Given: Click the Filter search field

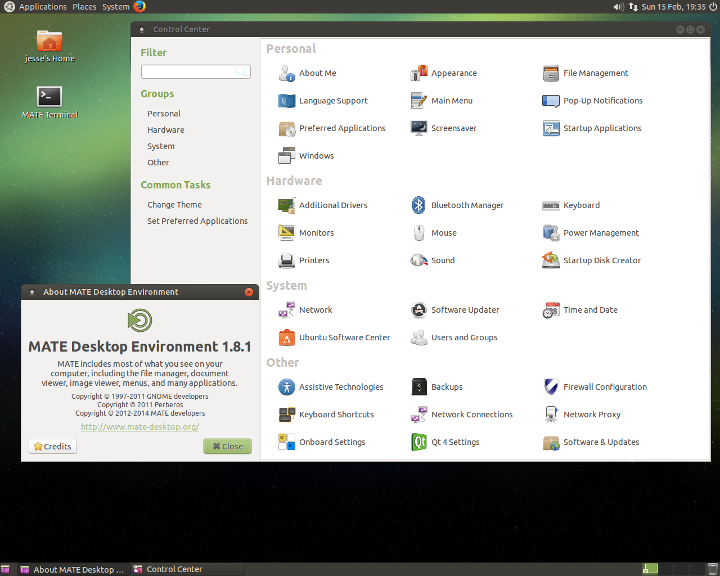Looking at the screenshot, I should 196,71.
